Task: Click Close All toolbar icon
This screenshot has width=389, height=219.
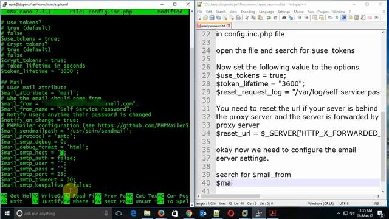Action: click(232, 18)
